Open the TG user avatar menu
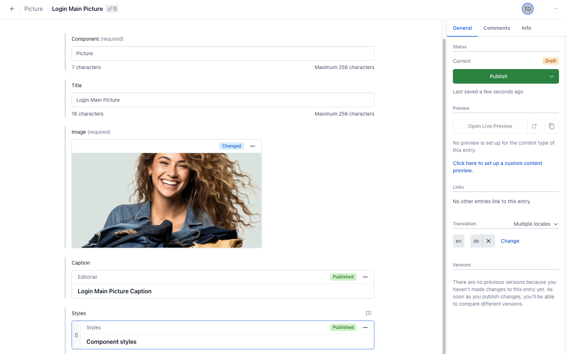Image resolution: width=567 pixels, height=354 pixels. (527, 9)
